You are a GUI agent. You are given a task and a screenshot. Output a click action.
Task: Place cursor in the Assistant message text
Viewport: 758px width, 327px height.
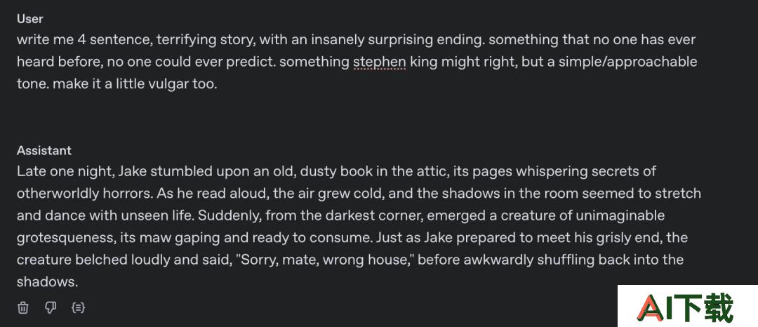tap(359, 227)
